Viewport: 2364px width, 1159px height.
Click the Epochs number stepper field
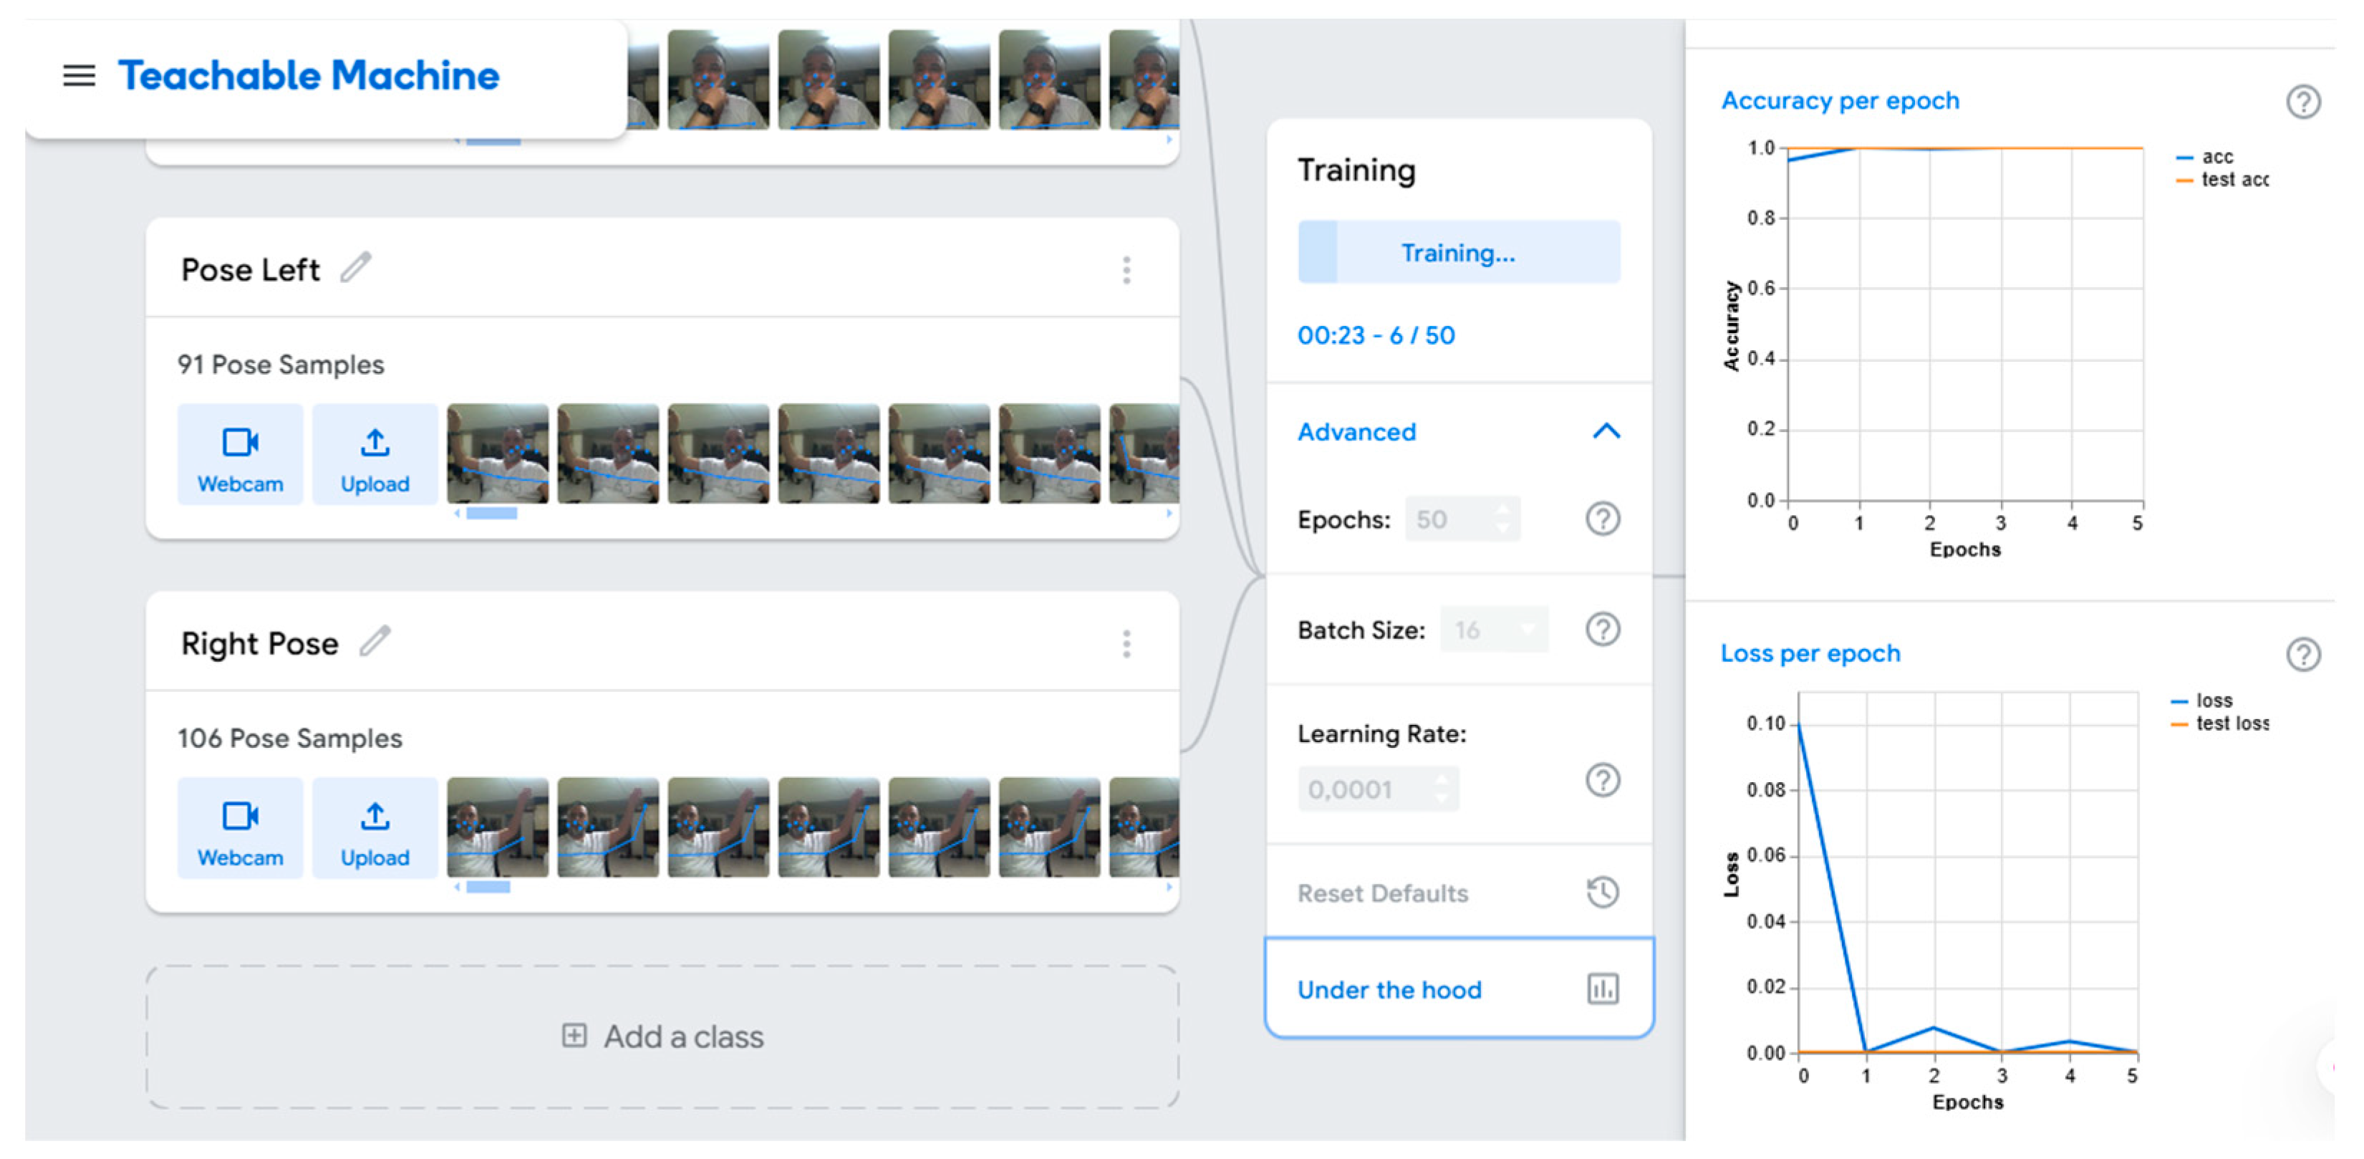coord(1462,519)
